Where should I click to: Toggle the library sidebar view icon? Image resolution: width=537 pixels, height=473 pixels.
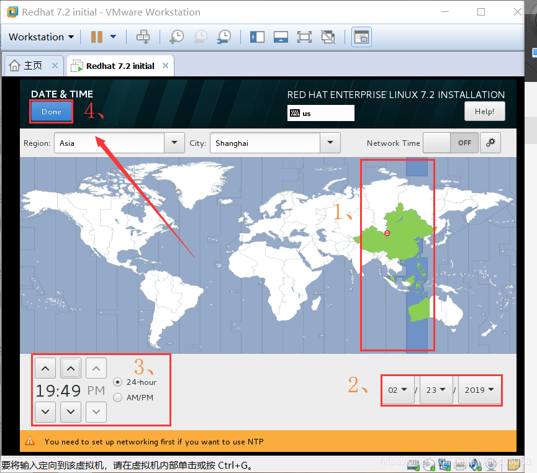(x=257, y=37)
